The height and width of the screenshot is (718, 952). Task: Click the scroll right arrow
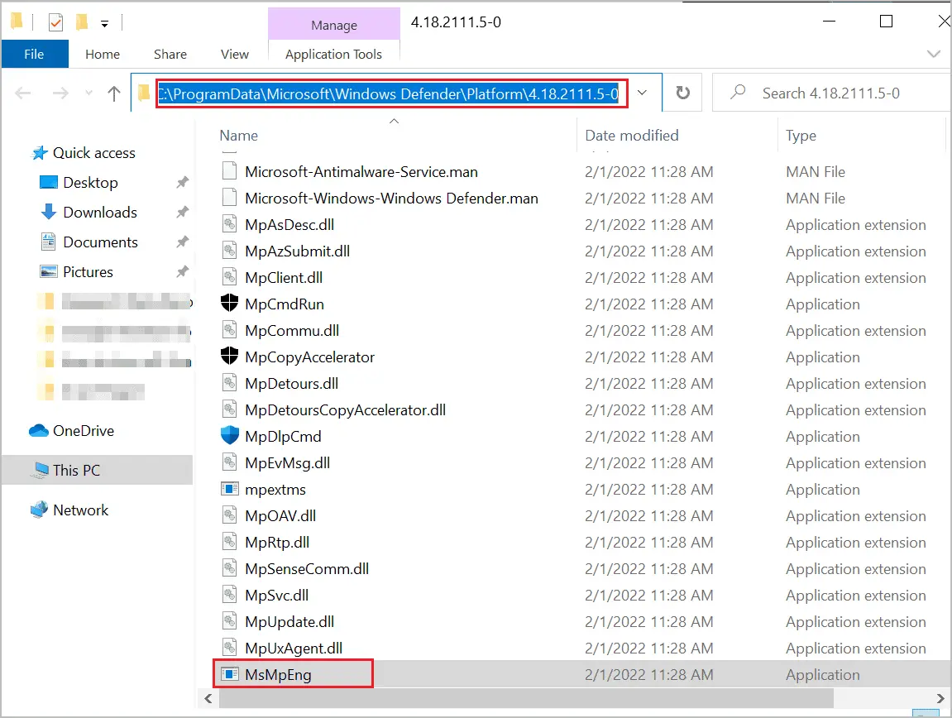click(940, 699)
